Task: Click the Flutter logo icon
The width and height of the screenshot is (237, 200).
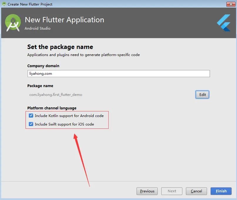Action: click(x=223, y=23)
